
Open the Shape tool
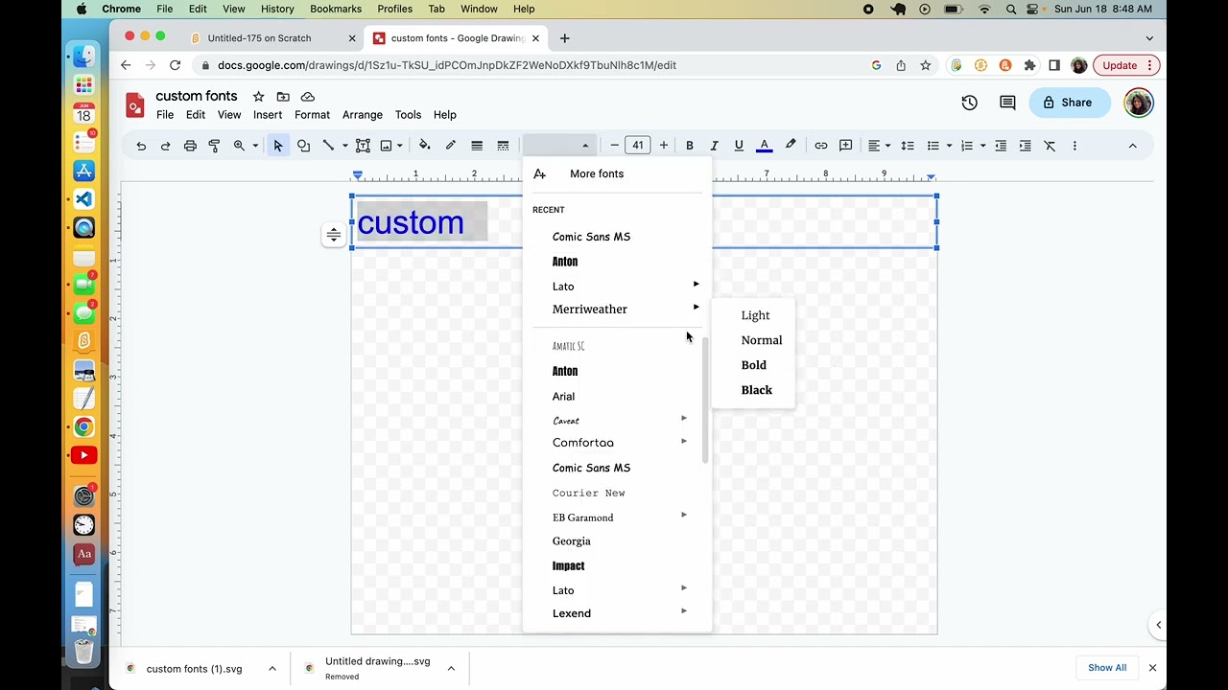pos(303,146)
